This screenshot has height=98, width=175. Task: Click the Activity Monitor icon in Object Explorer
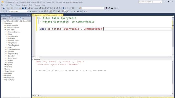pyautogui.click(x=23, y=18)
